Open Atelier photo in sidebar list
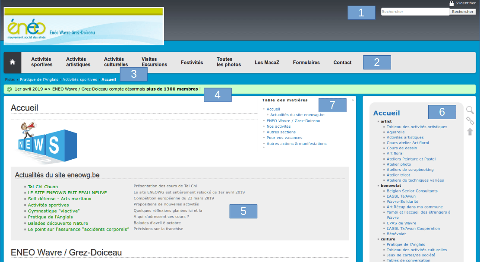The height and width of the screenshot is (262, 480). click(398, 164)
